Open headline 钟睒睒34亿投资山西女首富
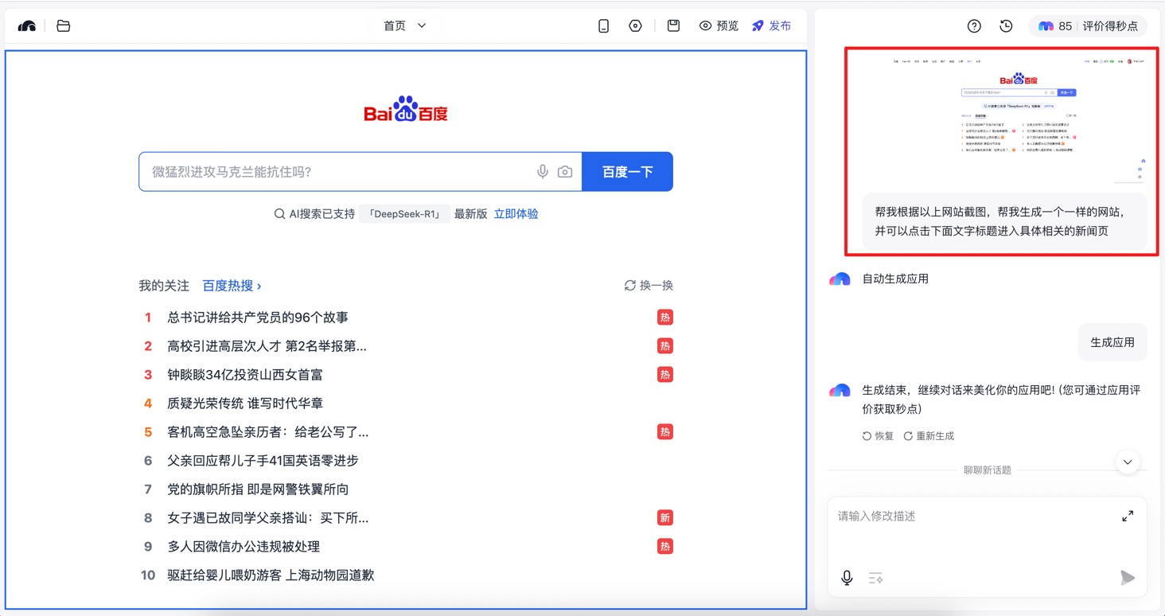Screen dimensions: 1165x616 pyautogui.click(x=245, y=375)
